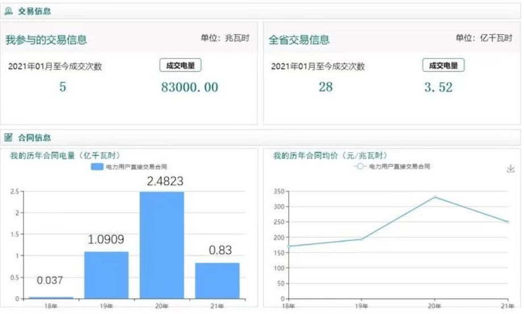Image resolution: width=524 pixels, height=314 pixels.
Task: Click 成交电量 button under 全省交易信息
Action: coord(443,65)
